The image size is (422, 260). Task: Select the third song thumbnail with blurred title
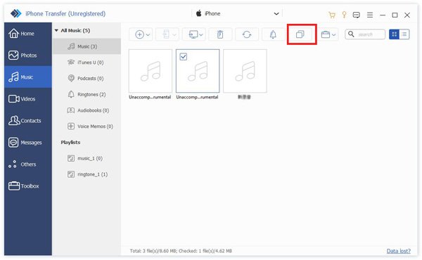pos(245,71)
